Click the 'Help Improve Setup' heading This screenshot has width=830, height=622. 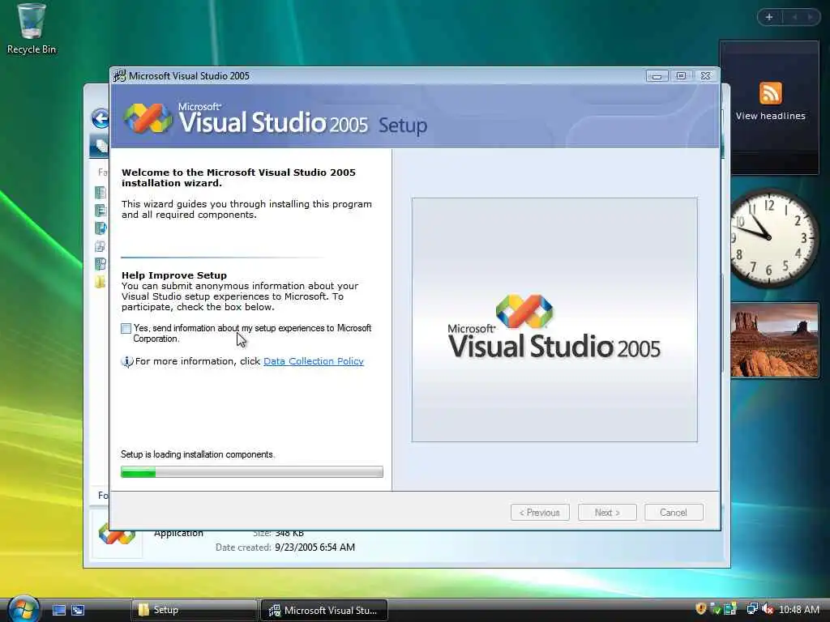point(174,275)
